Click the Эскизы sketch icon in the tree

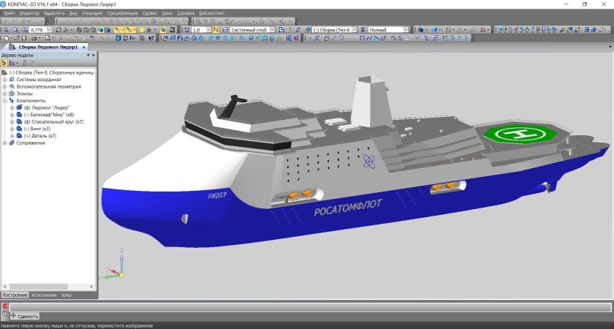pos(11,94)
